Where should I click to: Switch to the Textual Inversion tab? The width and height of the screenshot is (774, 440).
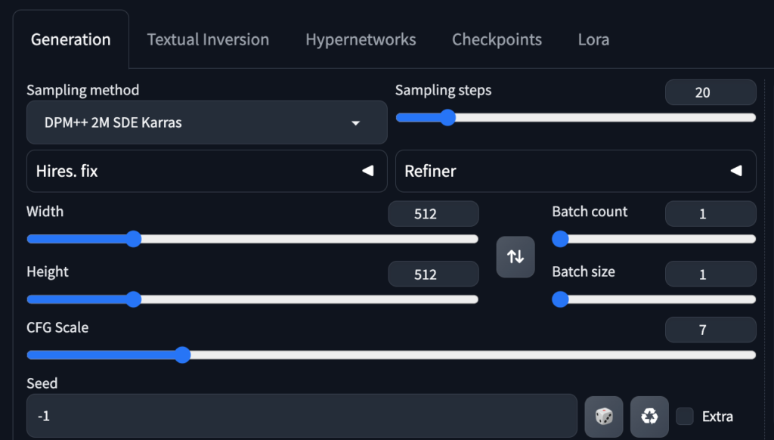tap(208, 39)
